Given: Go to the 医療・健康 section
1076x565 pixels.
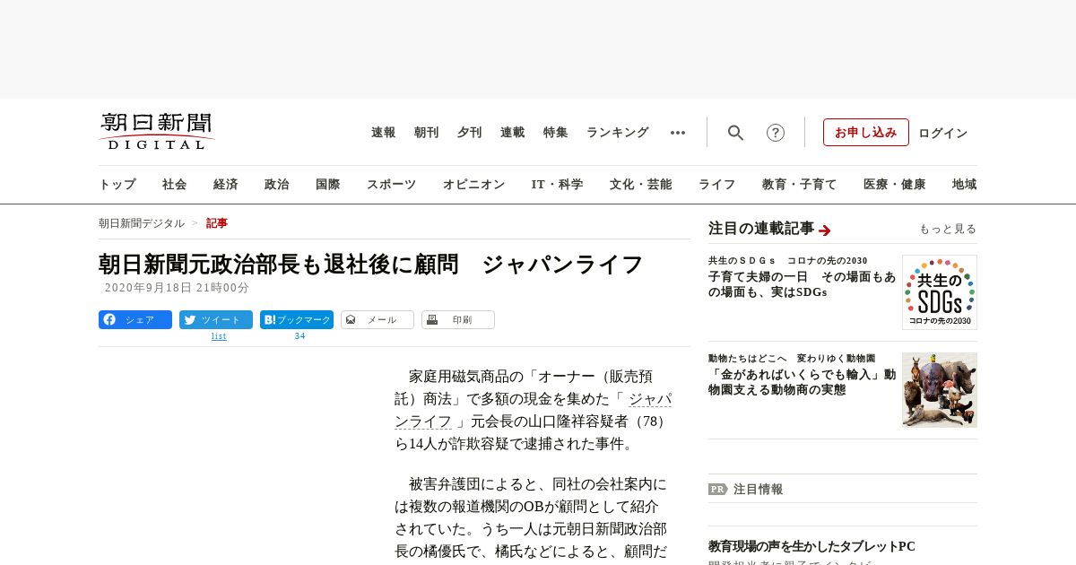Looking at the screenshot, I should pyautogui.click(x=895, y=185).
